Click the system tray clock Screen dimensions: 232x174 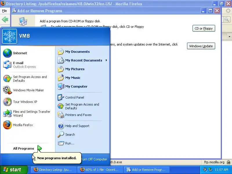click(221, 170)
